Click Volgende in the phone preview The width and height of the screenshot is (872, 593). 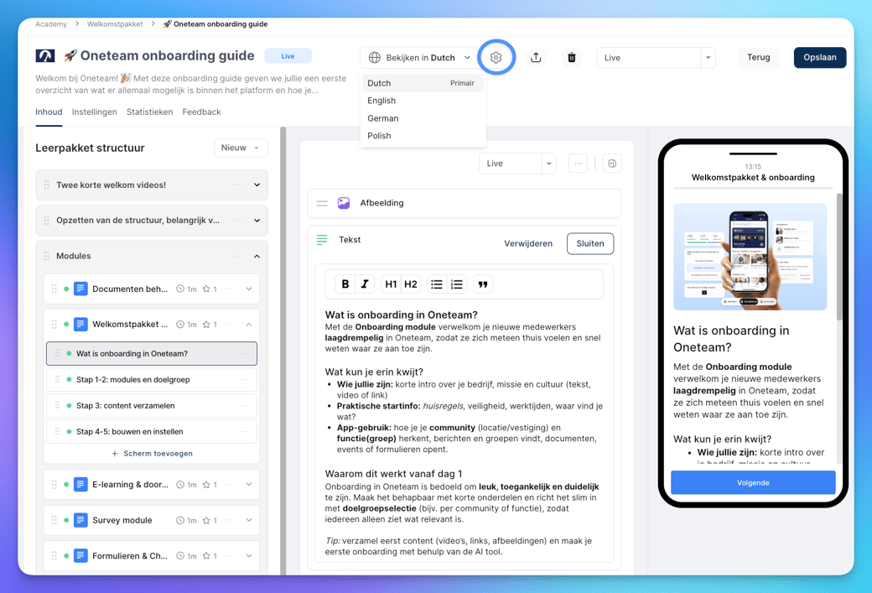(753, 483)
